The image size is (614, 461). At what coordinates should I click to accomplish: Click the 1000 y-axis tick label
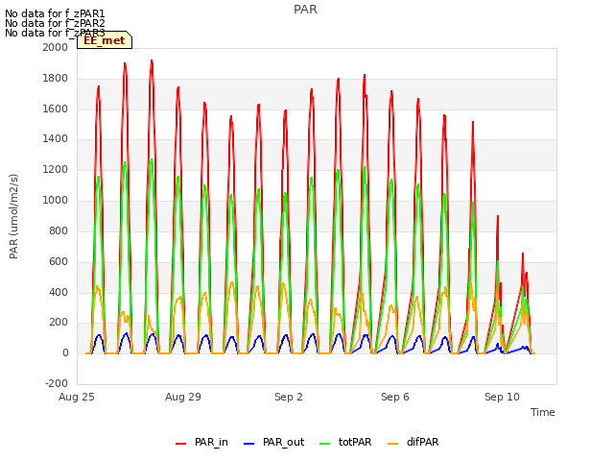(x=56, y=201)
